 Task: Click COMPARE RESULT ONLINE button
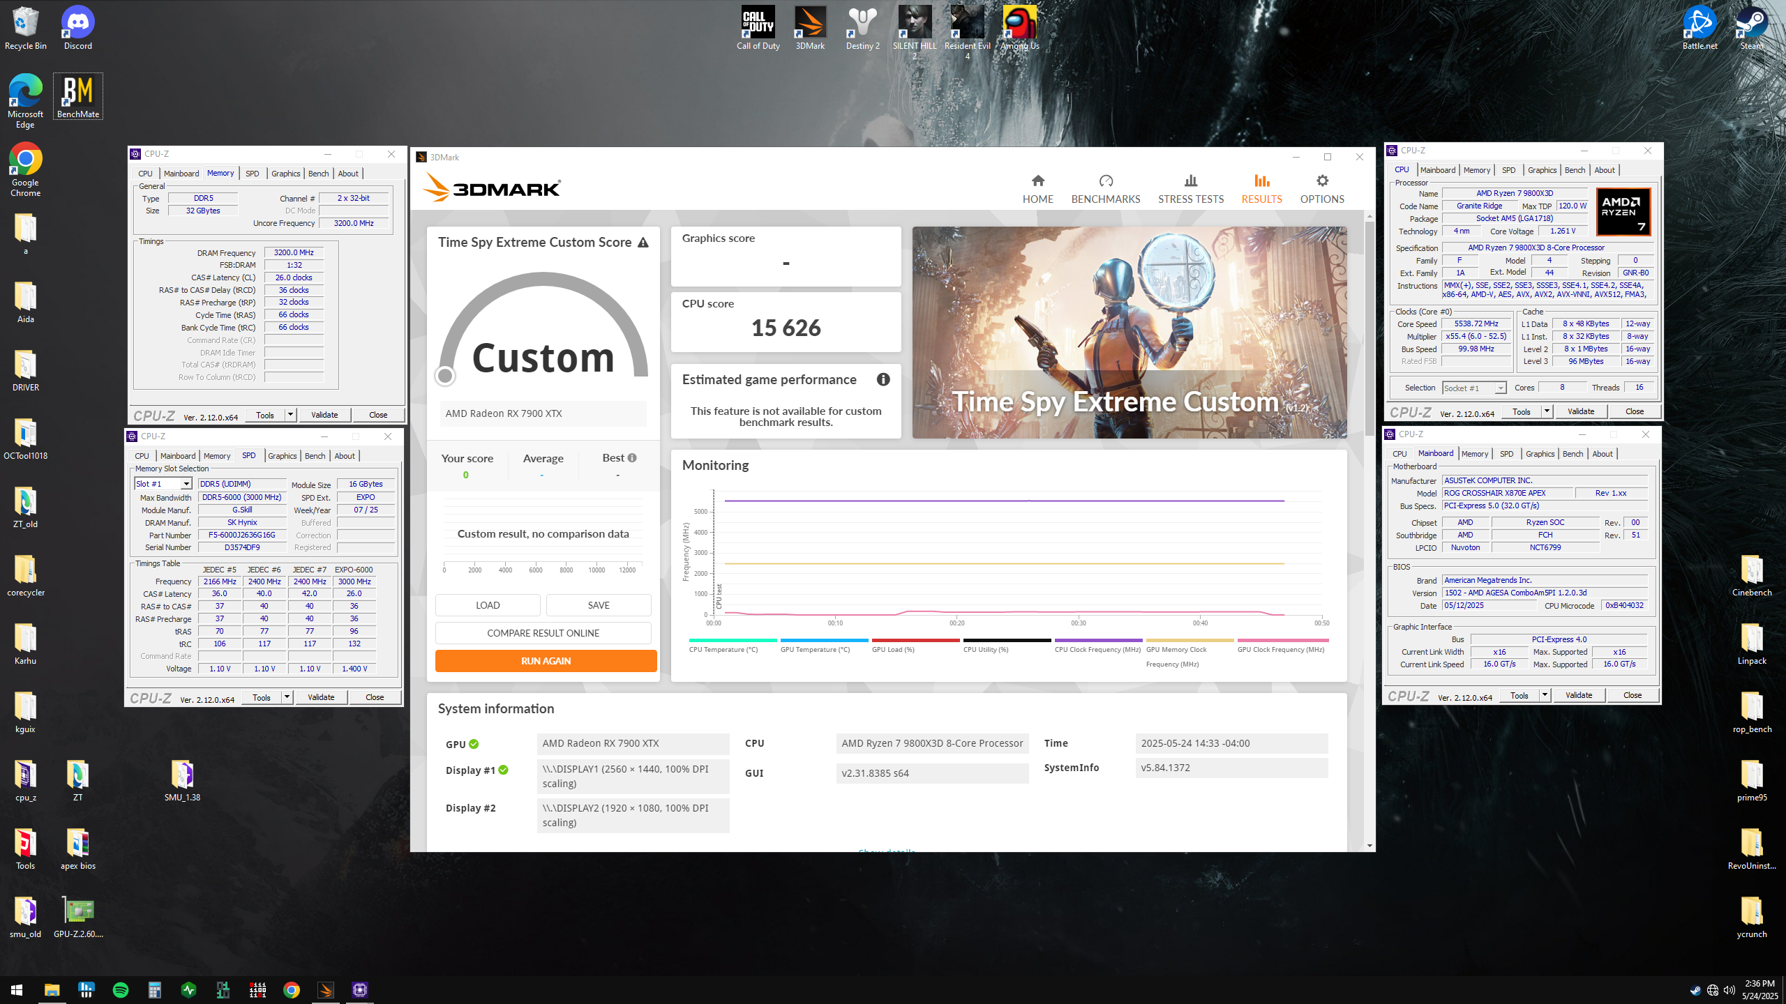(543, 633)
